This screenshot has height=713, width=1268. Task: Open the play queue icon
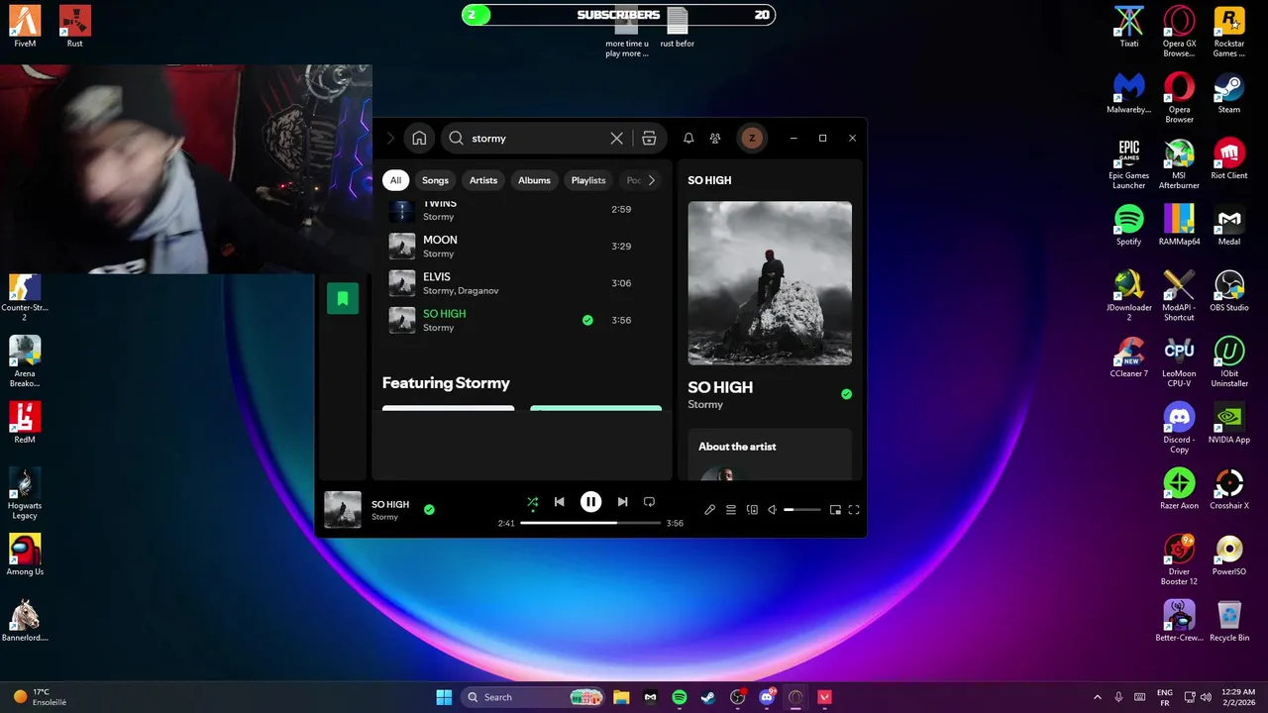point(731,510)
